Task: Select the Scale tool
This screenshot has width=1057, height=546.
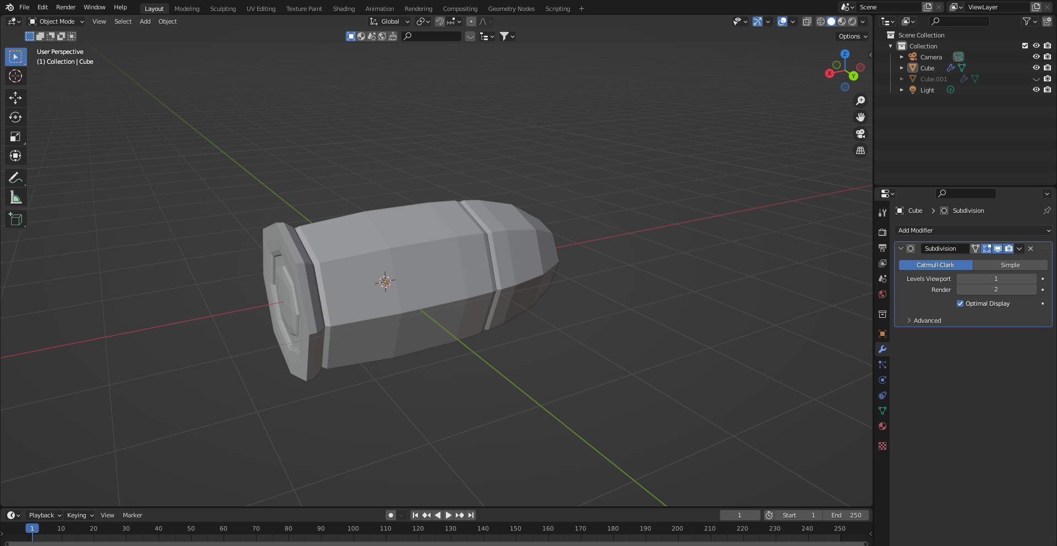Action: (x=15, y=136)
